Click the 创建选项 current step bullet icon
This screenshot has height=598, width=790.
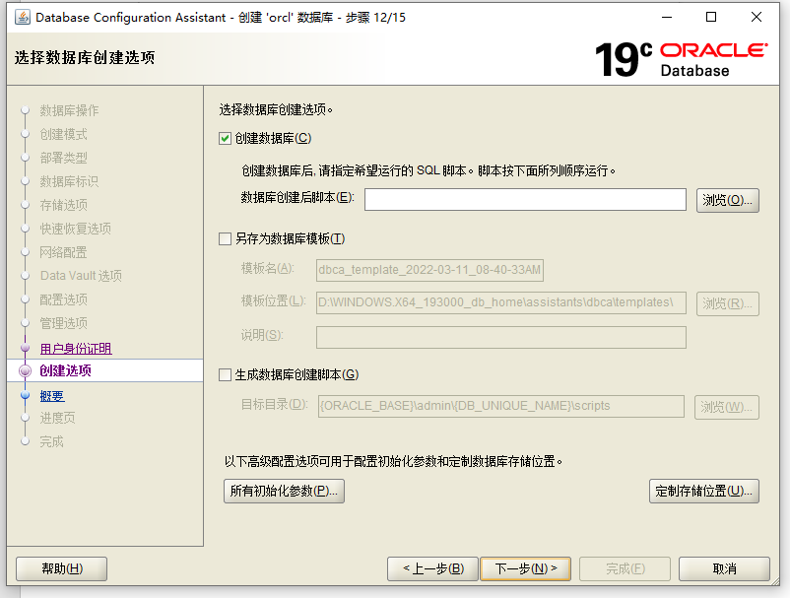tap(26, 370)
